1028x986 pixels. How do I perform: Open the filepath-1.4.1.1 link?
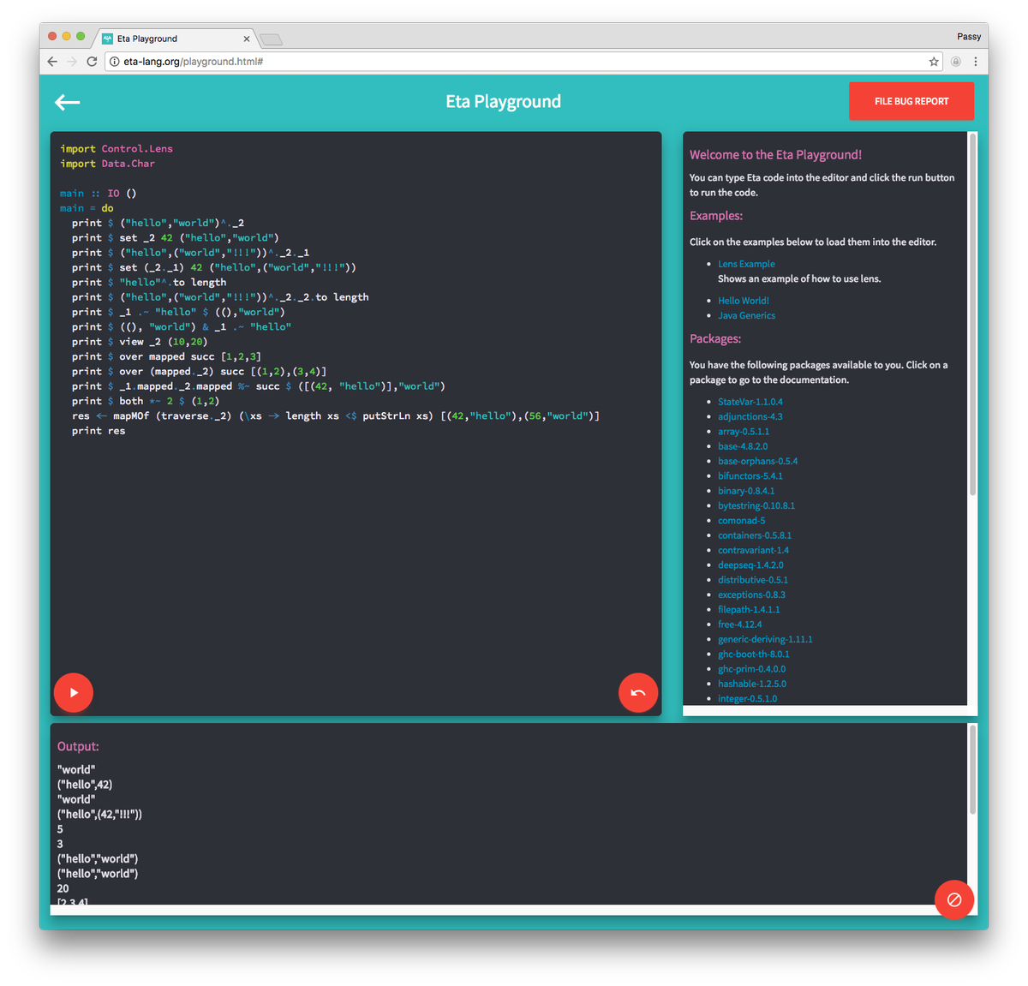pos(749,610)
